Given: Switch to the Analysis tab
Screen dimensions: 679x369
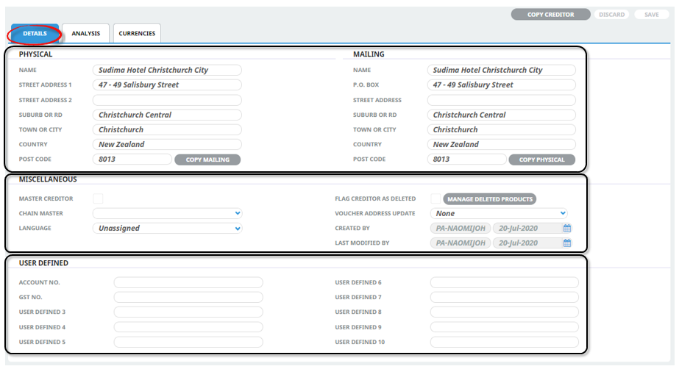Looking at the screenshot, I should pos(86,33).
